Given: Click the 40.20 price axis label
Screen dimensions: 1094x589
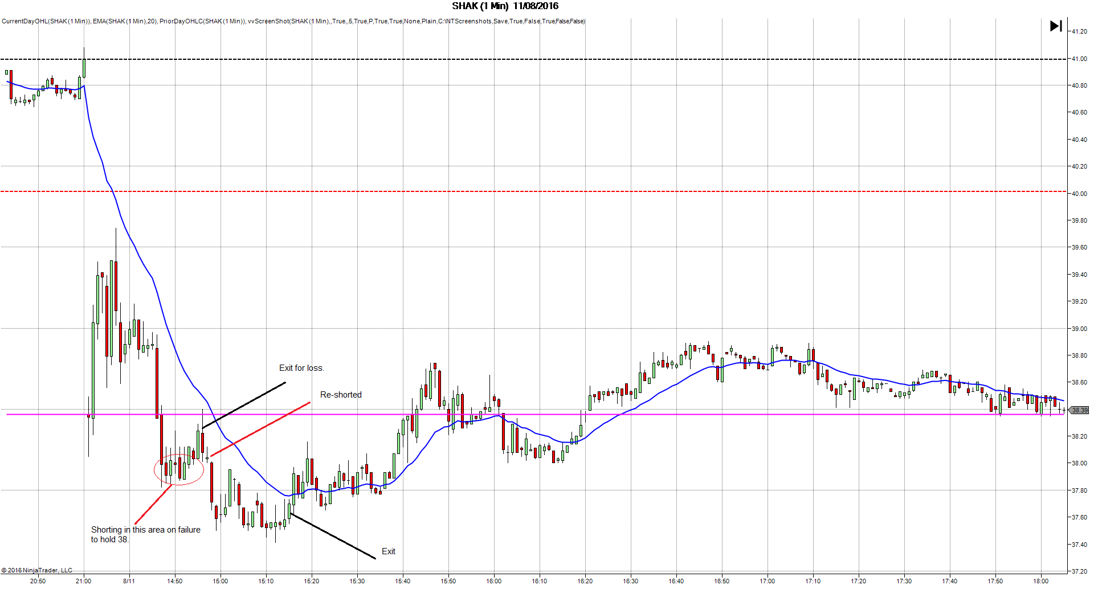Looking at the screenshot, I should click(1079, 167).
